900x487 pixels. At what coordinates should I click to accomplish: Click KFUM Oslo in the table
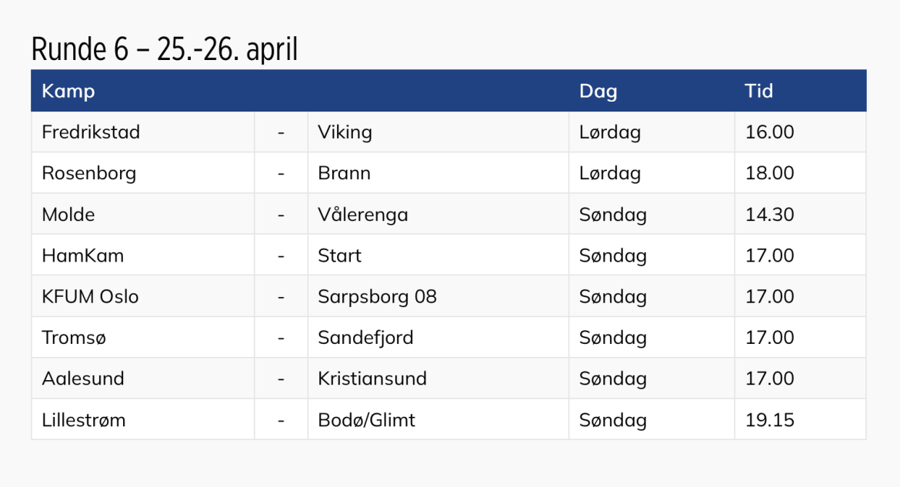click(90, 297)
